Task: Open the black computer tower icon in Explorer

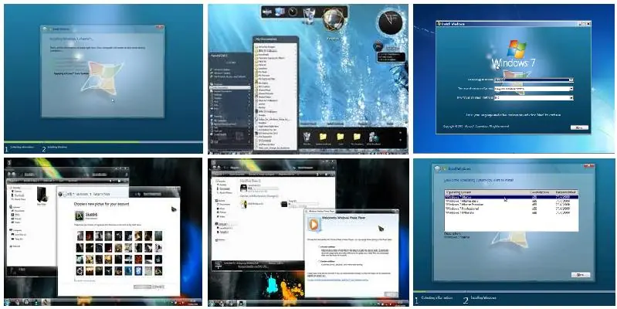Action: 42,195
